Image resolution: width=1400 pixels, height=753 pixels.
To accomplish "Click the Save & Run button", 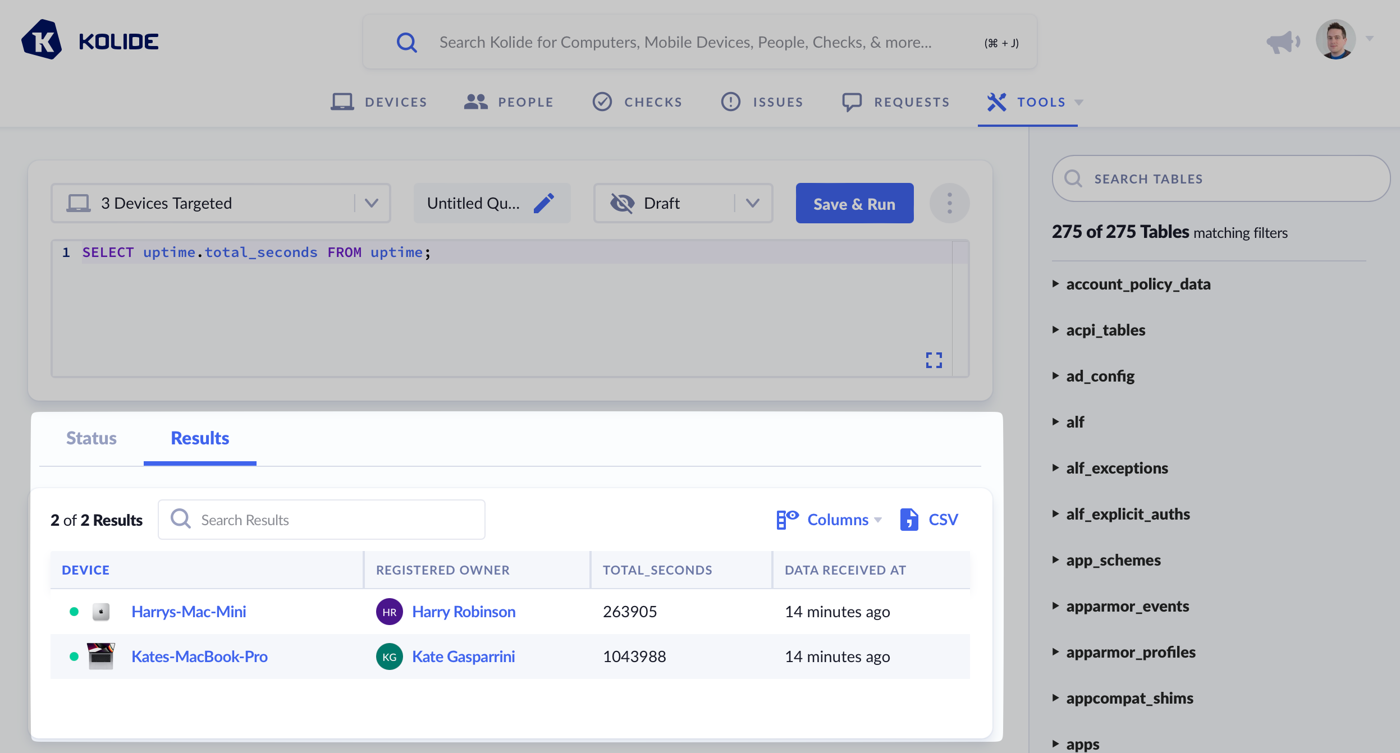I will click(854, 204).
